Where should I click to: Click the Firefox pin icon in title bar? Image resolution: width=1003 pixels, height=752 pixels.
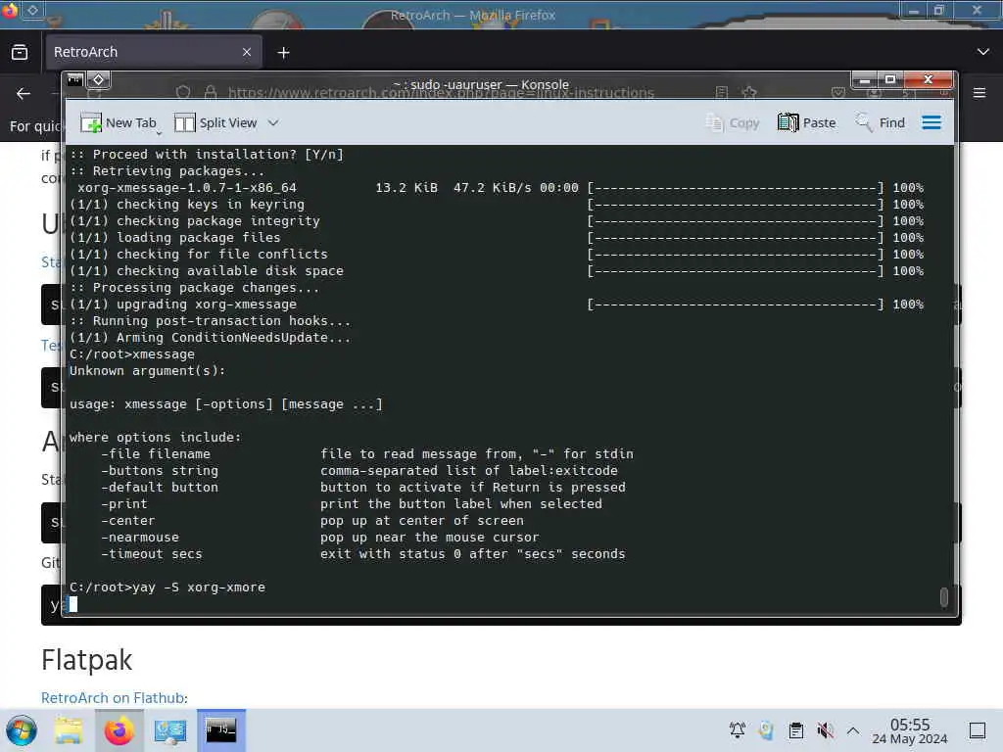(33, 10)
